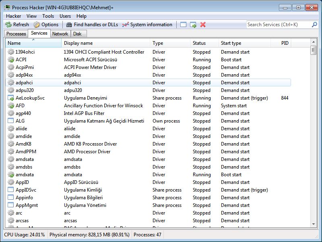This screenshot has height=242, width=322.
Task: Click 'Processes: 47' status bar entry
Action: point(147,235)
